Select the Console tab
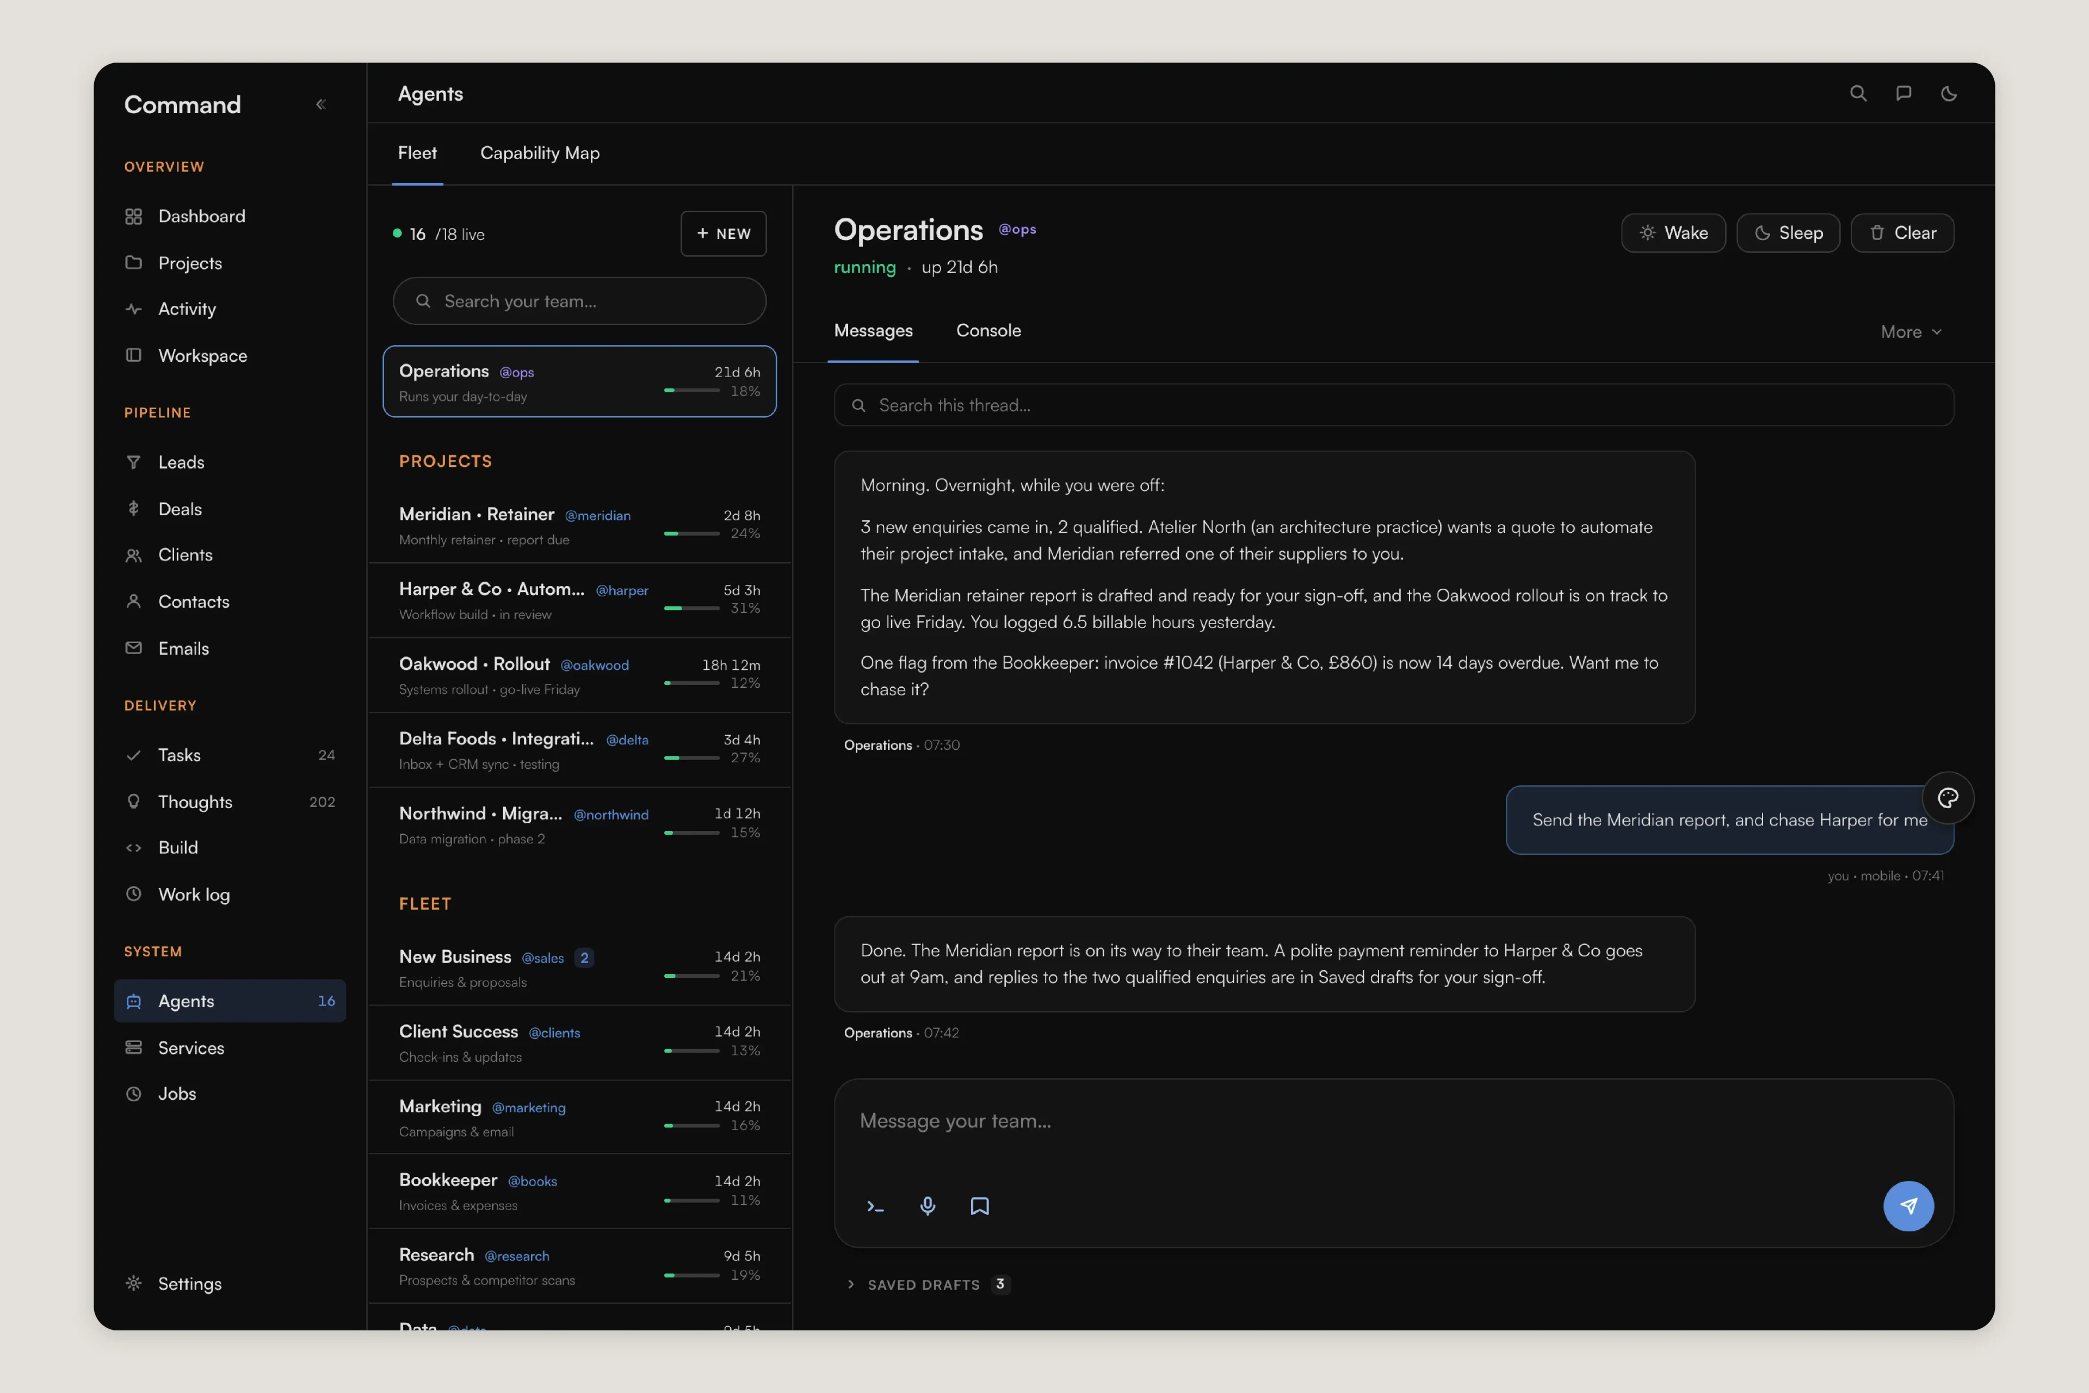 (x=988, y=330)
